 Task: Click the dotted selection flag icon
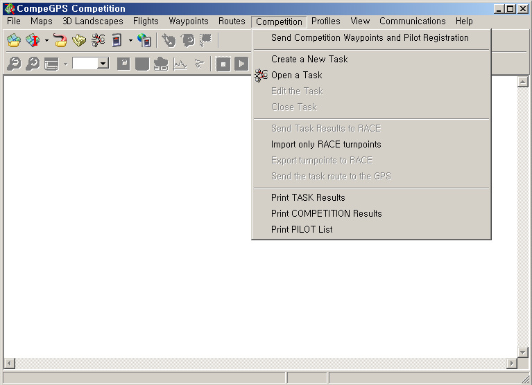coord(206,40)
